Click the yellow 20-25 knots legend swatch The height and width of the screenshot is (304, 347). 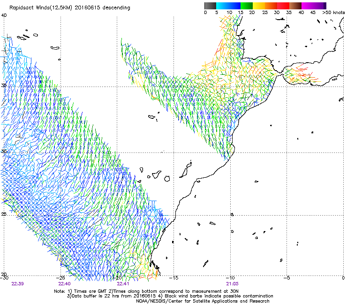[x=259, y=6]
